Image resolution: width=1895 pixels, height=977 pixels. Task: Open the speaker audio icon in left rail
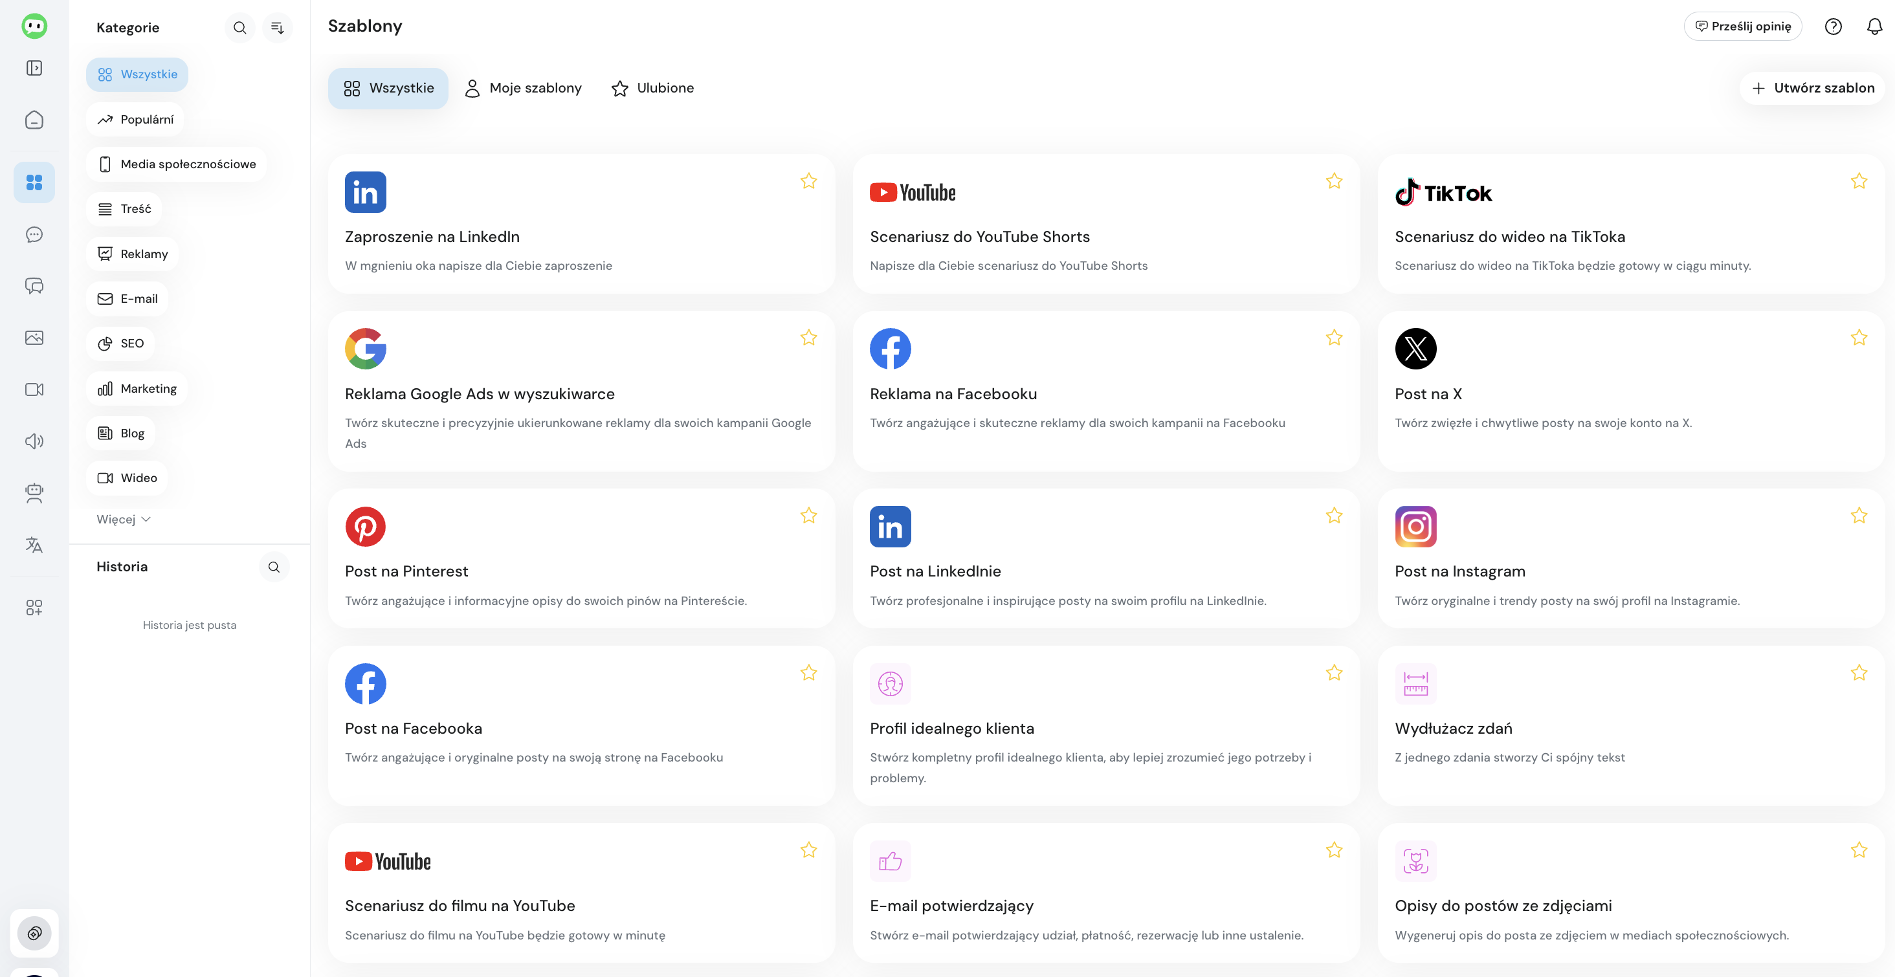(34, 441)
